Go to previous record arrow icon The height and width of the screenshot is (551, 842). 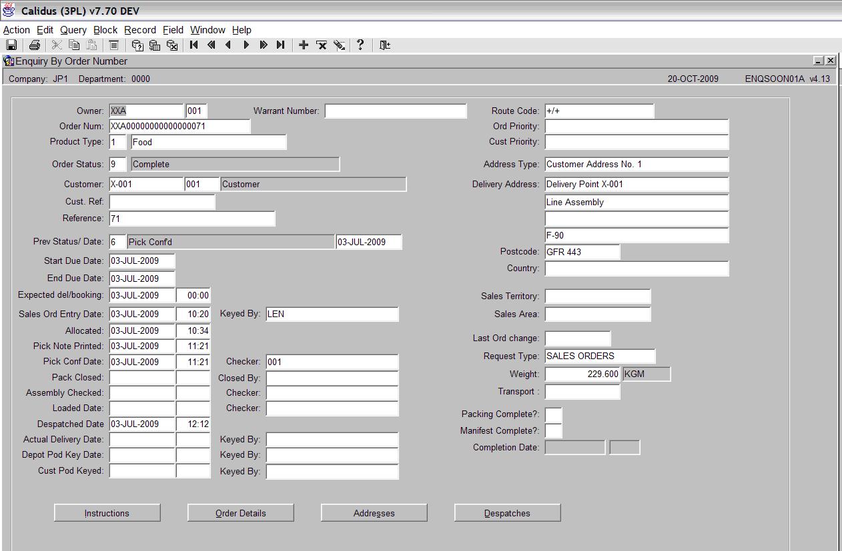coord(229,45)
